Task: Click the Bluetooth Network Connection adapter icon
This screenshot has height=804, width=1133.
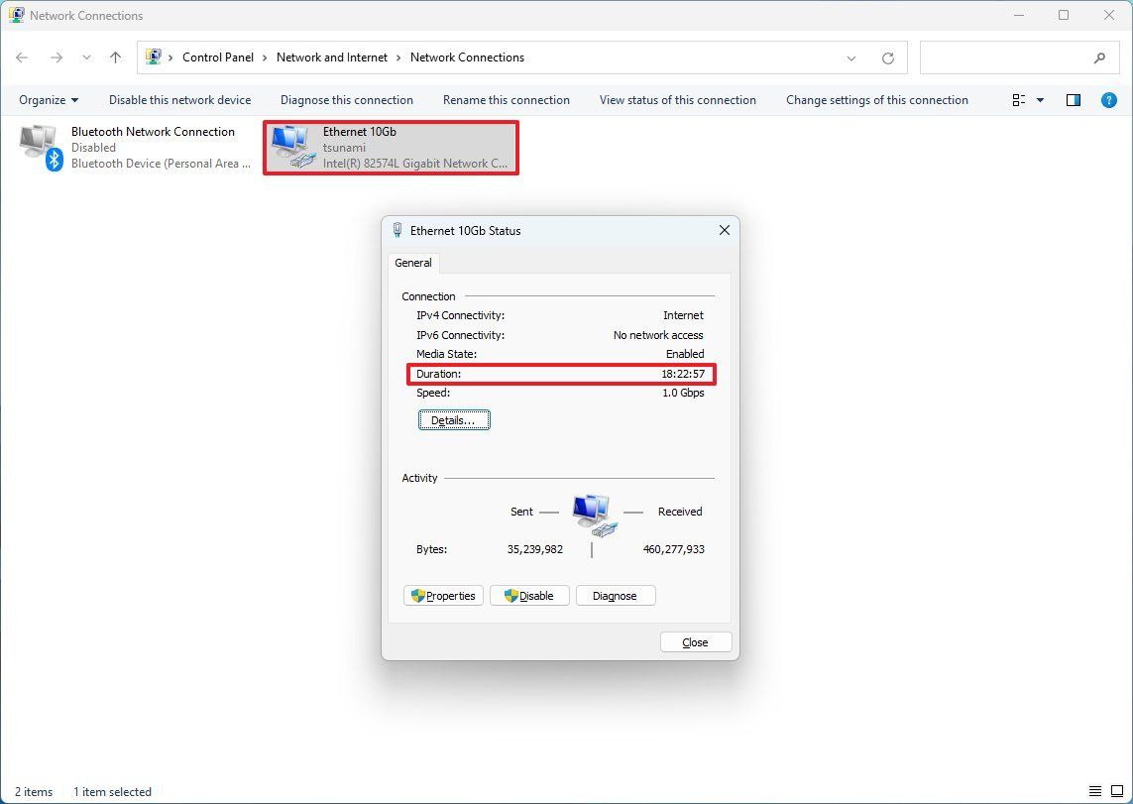Action: click(x=40, y=147)
